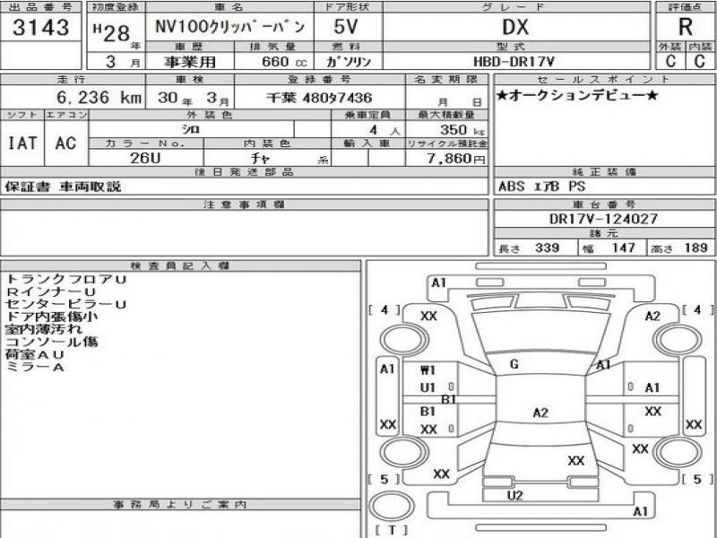
Task: Click the [T] spare tire label
Action: click(392, 531)
